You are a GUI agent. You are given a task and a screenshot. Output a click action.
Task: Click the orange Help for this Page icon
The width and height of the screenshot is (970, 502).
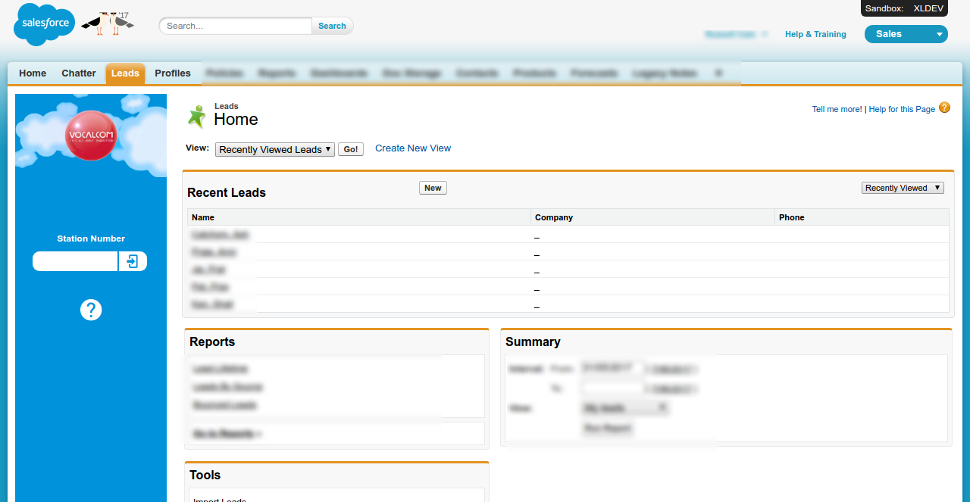click(x=944, y=108)
